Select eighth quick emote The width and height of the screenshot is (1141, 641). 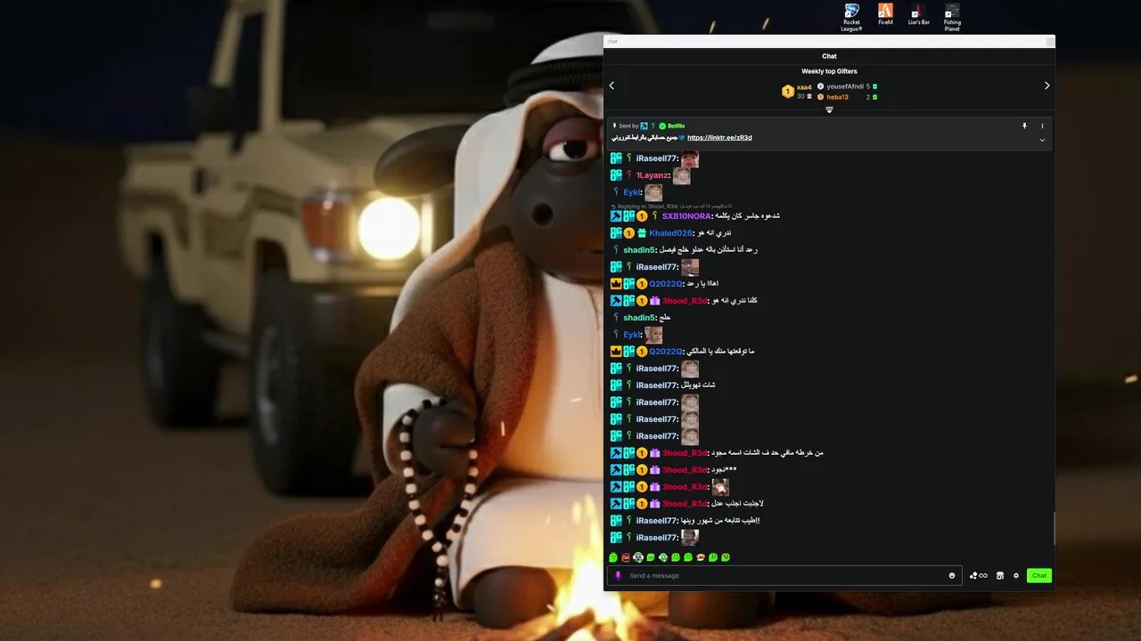pos(701,557)
